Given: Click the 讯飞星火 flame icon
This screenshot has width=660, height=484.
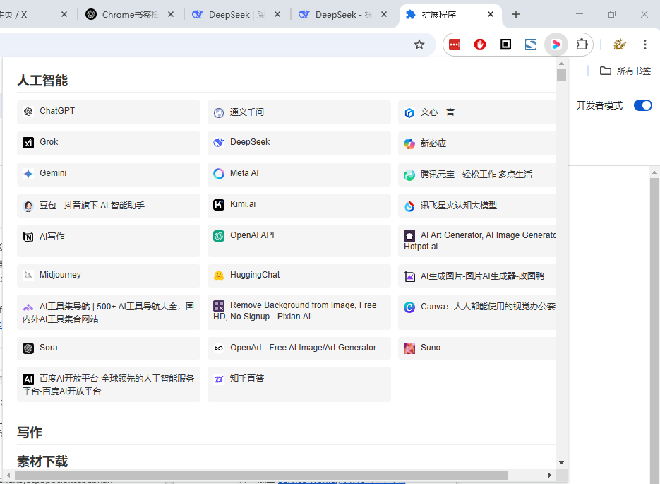Looking at the screenshot, I should point(409,206).
